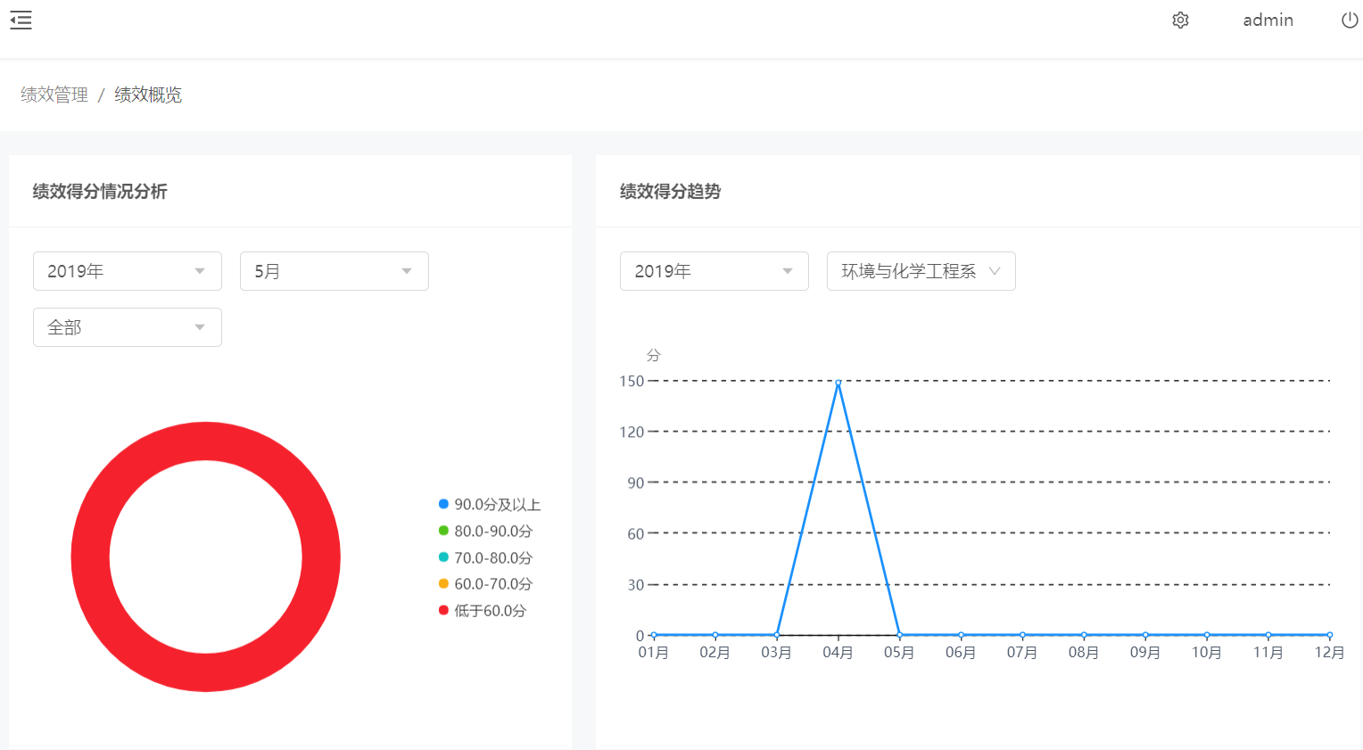Screen dimensions: 1363x750
Task: Click the 04月 peak data point
Action: pos(838,382)
